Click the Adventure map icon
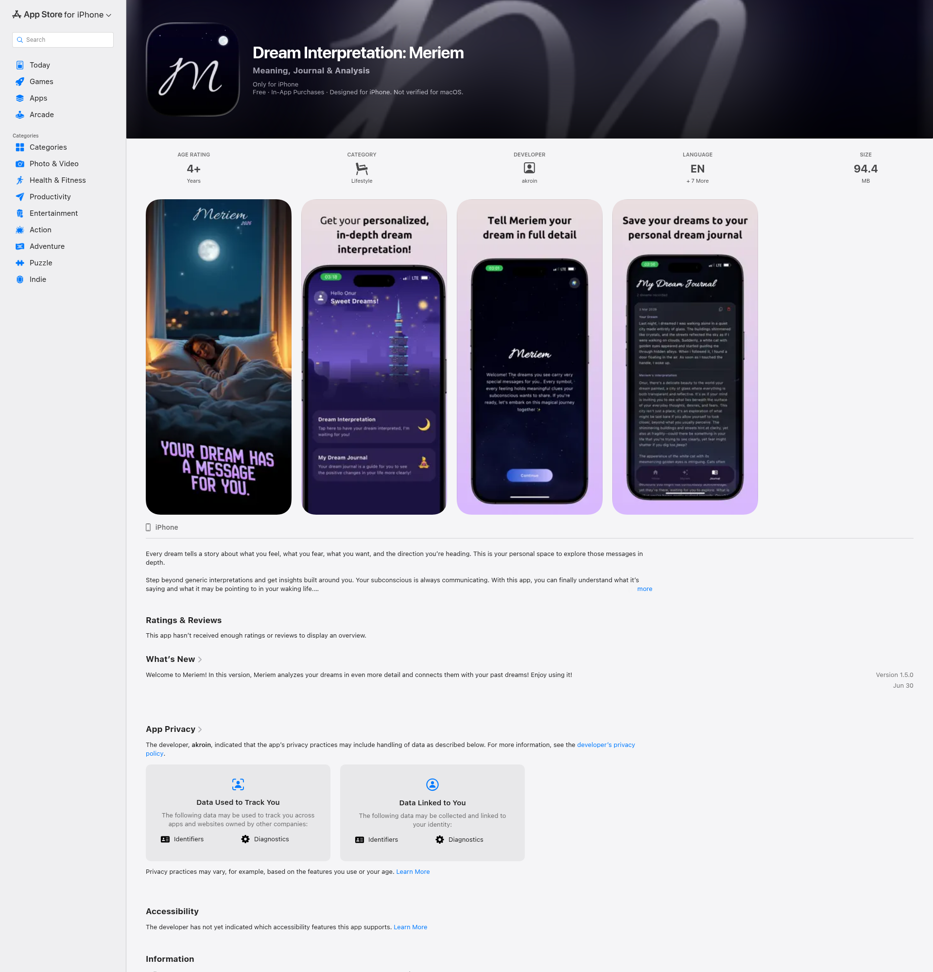 tap(20, 246)
